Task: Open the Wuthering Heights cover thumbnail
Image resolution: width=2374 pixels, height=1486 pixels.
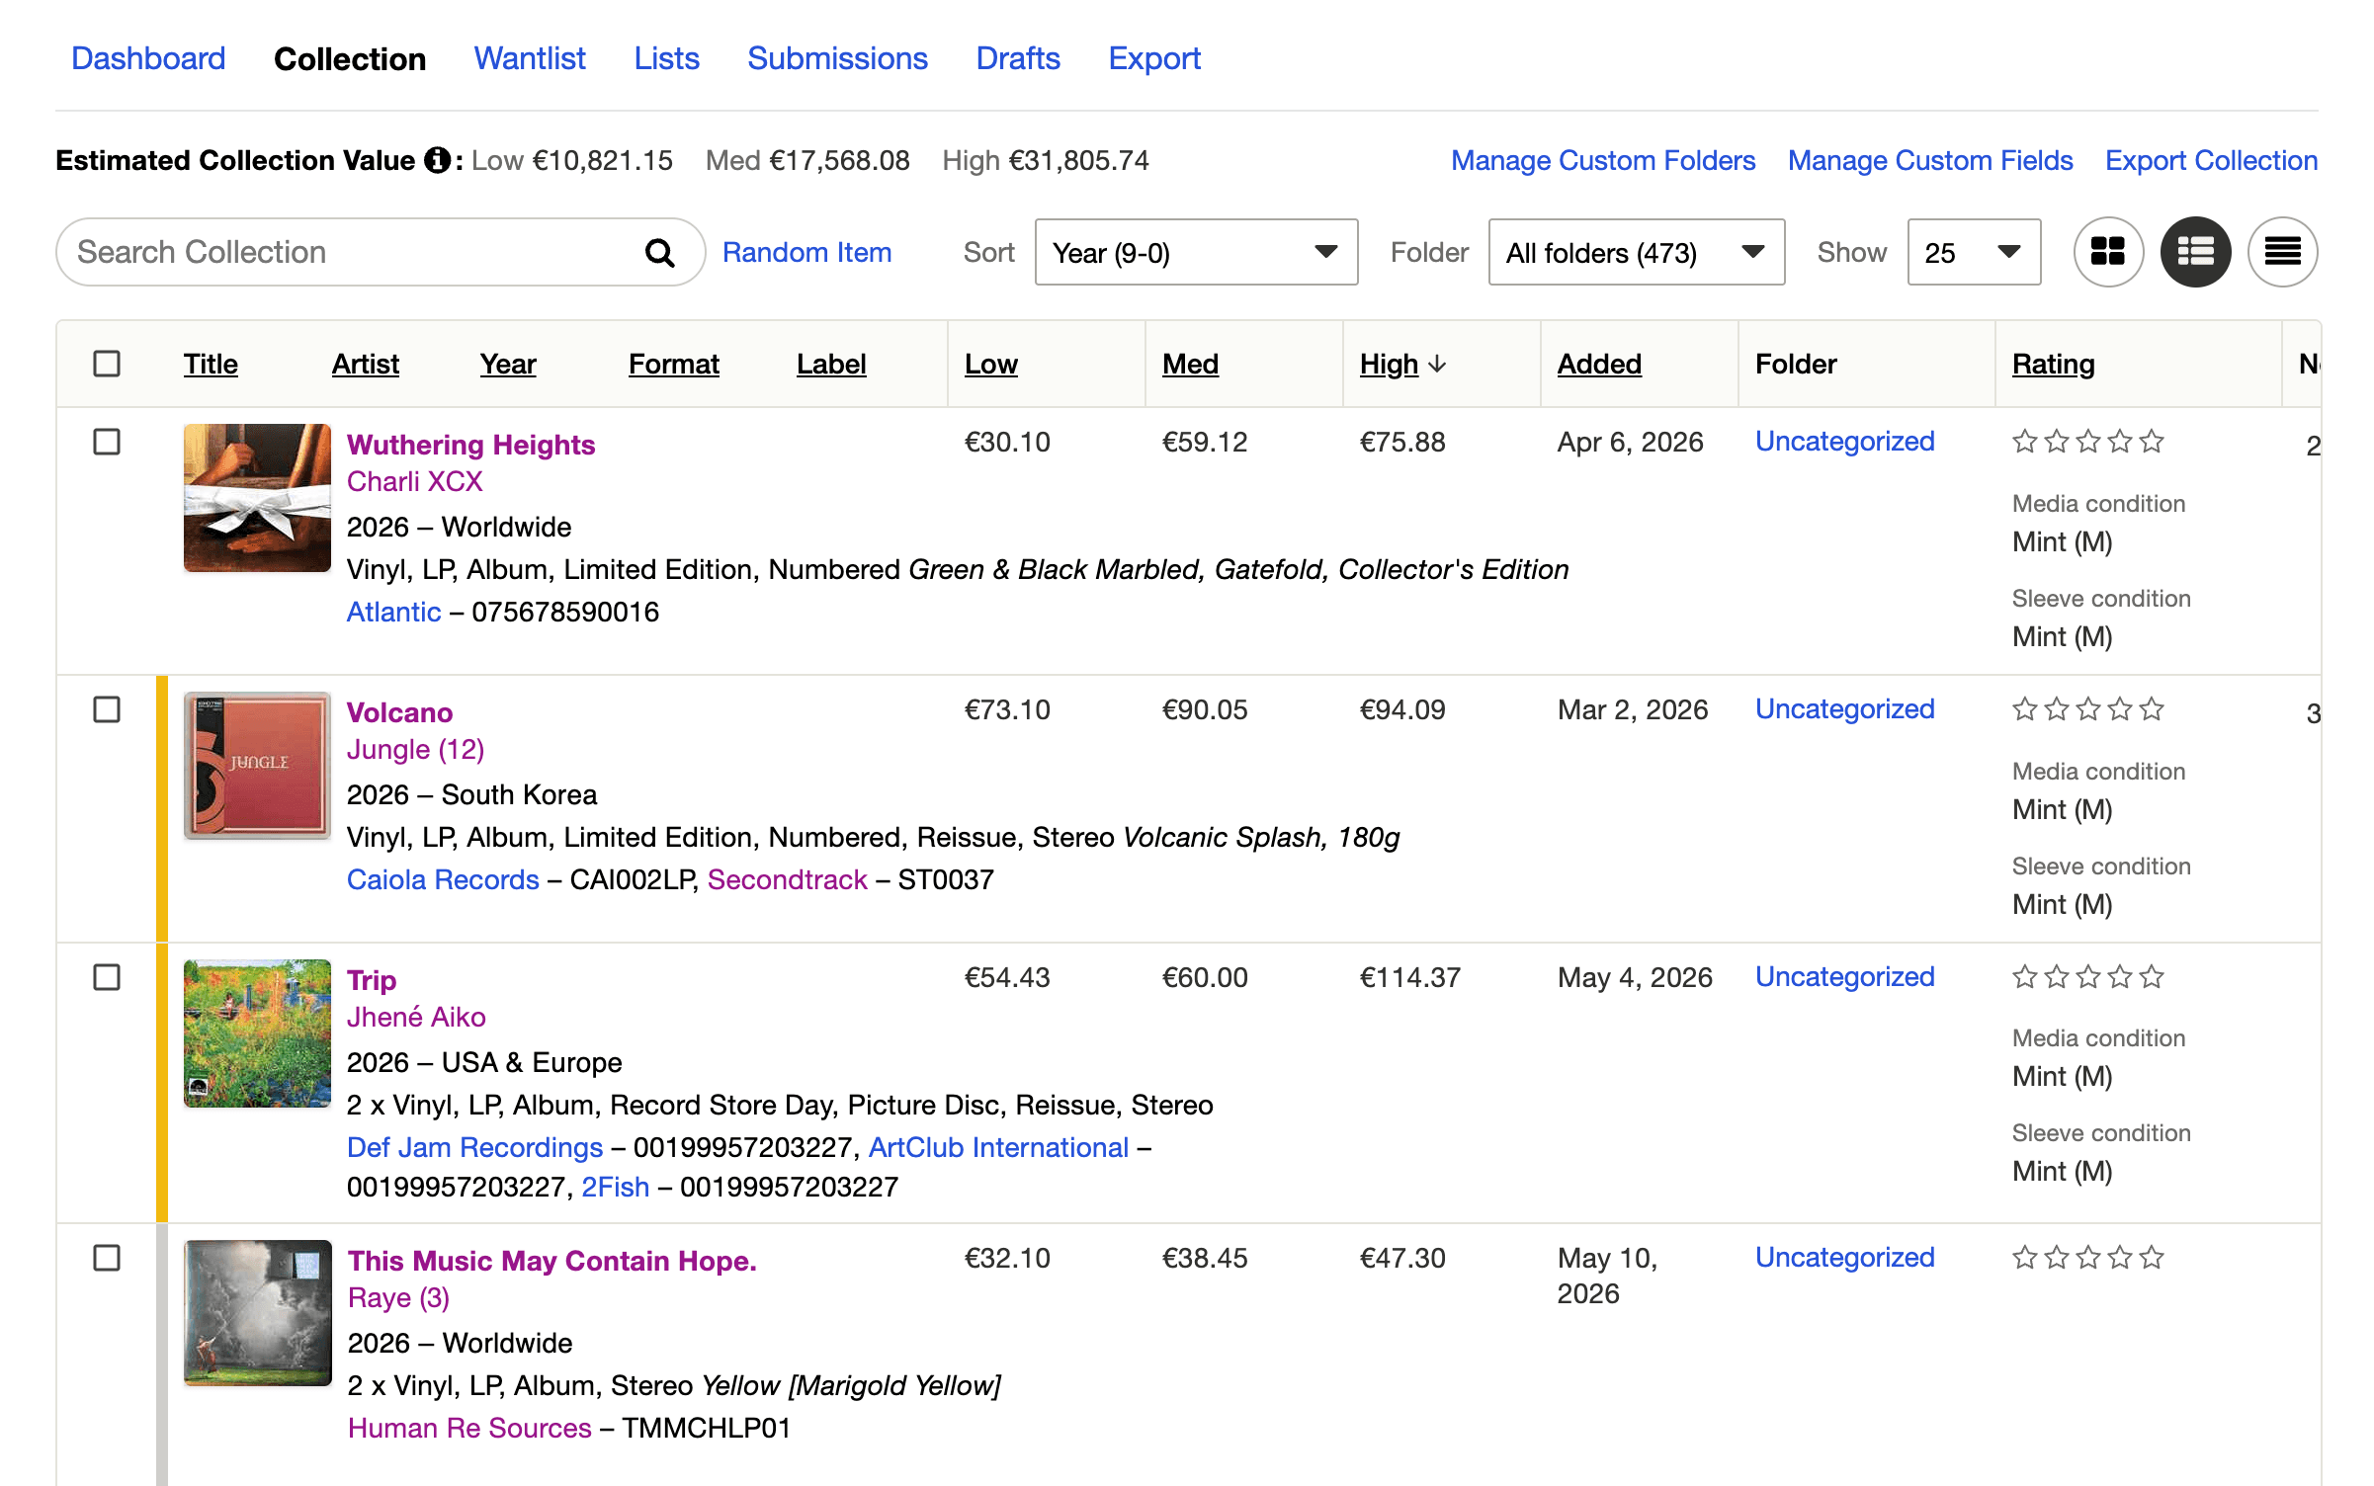Action: click(x=257, y=498)
